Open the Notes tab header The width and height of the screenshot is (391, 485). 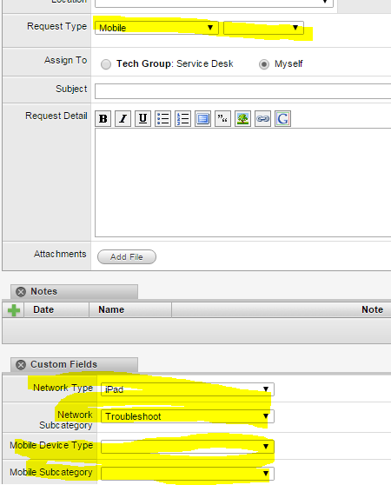(x=74, y=292)
